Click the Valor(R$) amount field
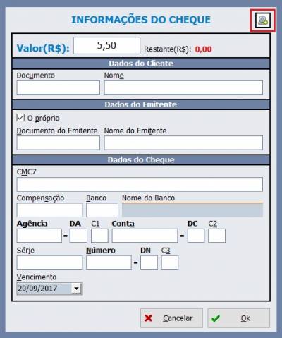The width and height of the screenshot is (282, 338). point(106,45)
